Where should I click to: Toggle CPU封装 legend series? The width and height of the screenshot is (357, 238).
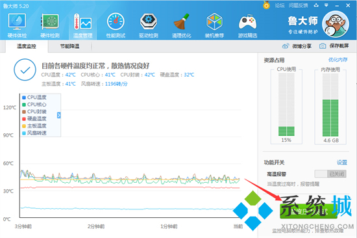pos(34,112)
